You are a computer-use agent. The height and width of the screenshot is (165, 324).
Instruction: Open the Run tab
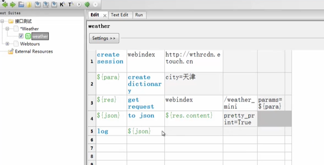pos(139,15)
